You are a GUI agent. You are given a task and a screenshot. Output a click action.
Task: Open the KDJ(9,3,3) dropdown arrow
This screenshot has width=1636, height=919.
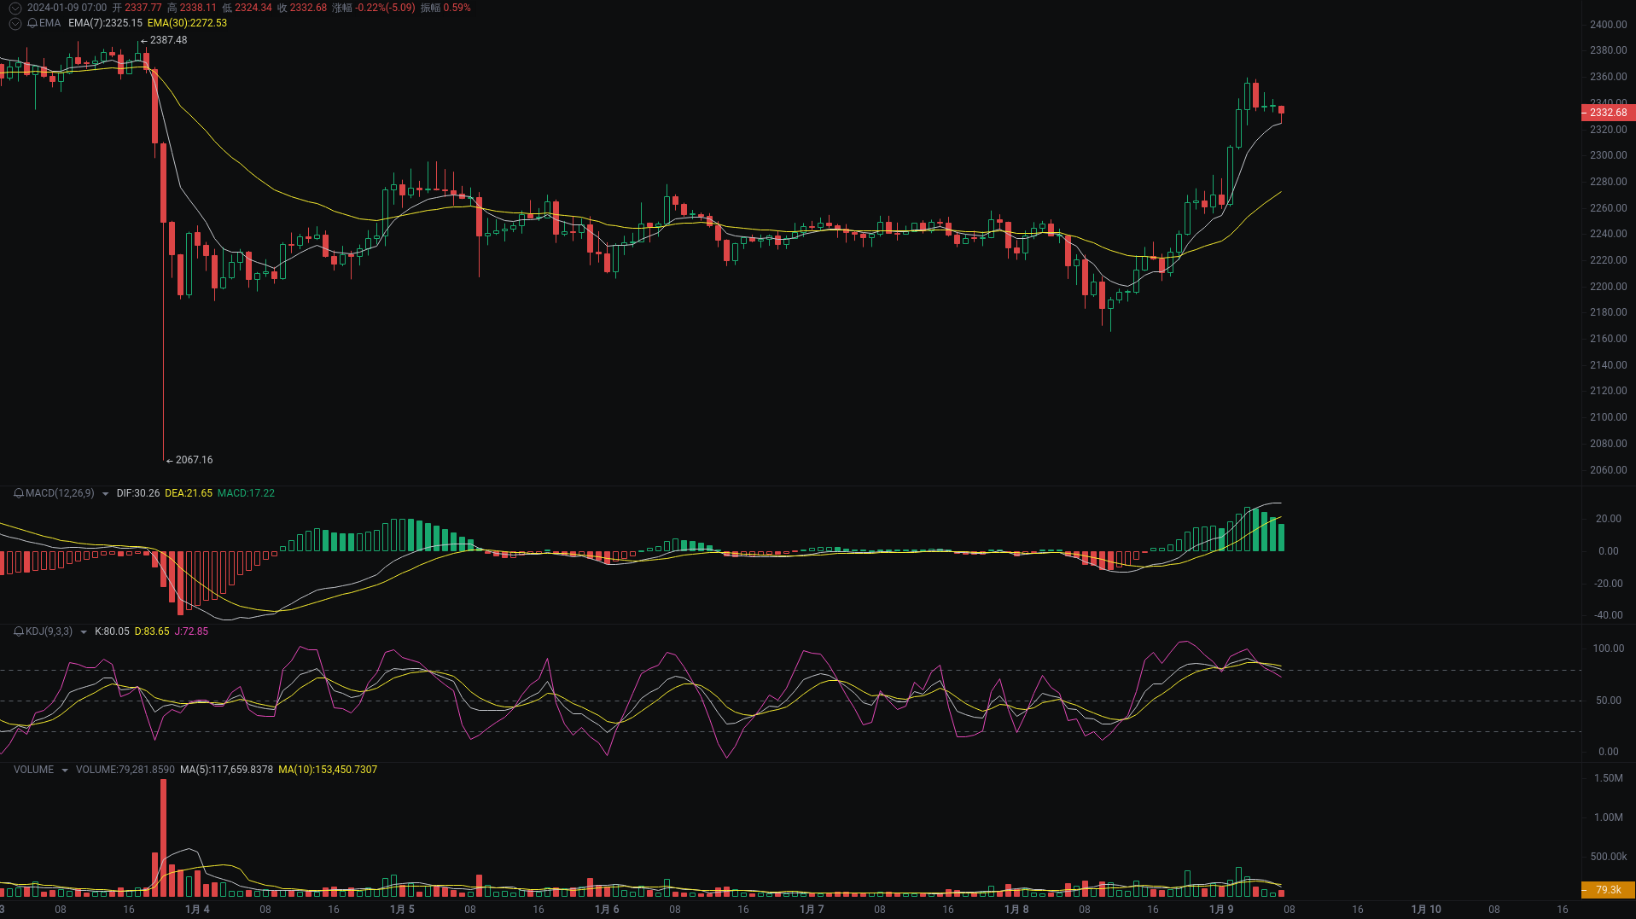point(83,631)
